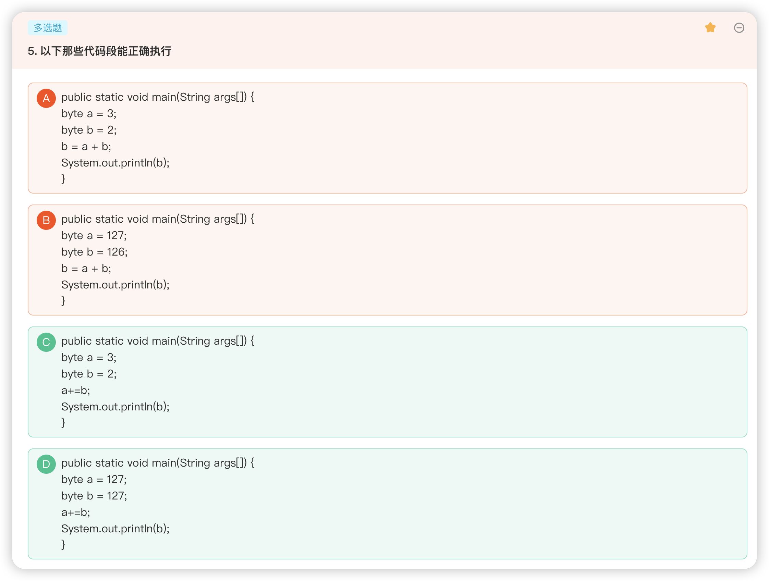Select the option A circle badge
Image resolution: width=769 pixels, height=581 pixels.
[x=46, y=98]
